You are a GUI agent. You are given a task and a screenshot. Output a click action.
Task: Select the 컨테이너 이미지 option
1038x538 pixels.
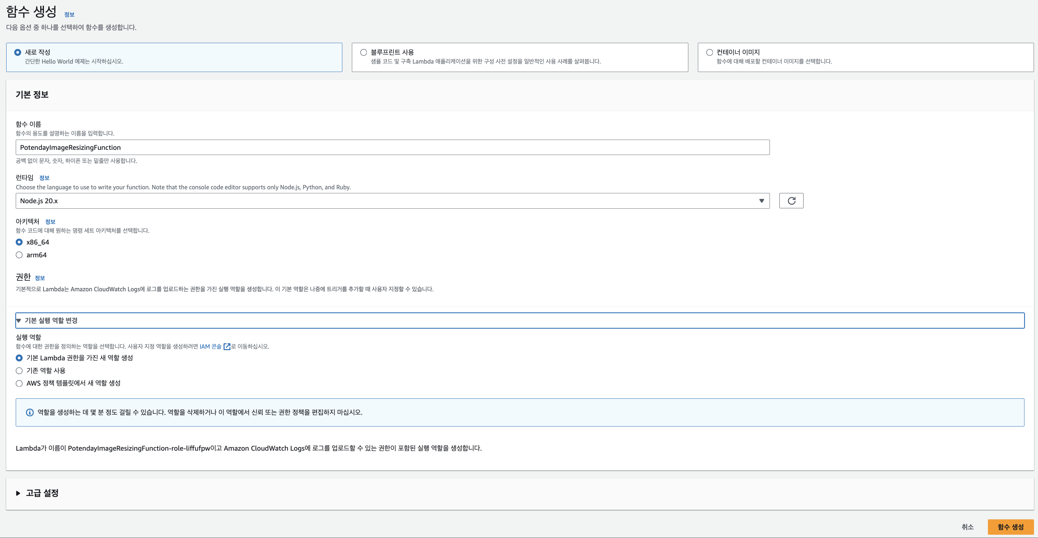click(865, 57)
